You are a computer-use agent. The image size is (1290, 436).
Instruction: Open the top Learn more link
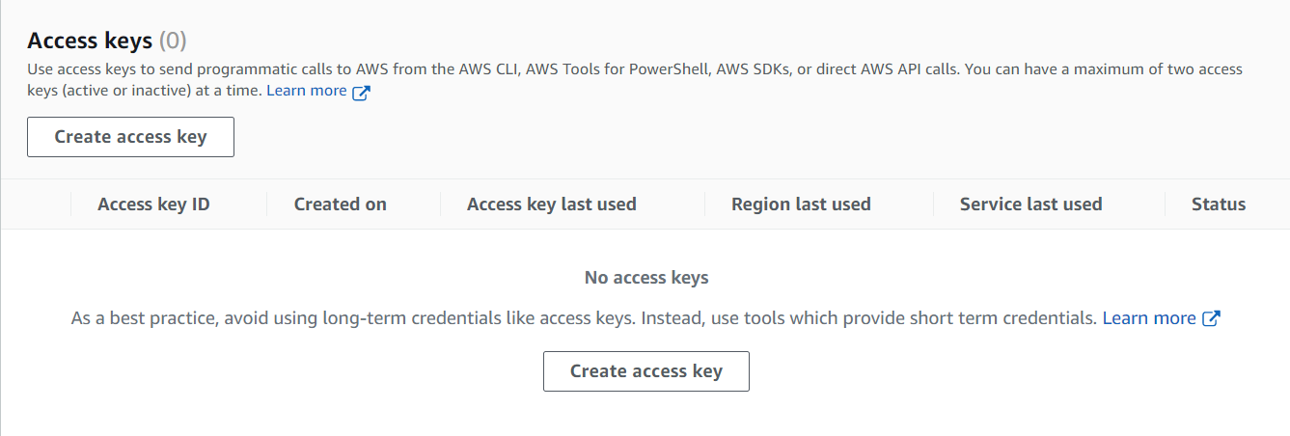click(x=306, y=91)
